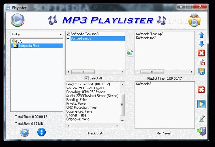Click the Copyrighted: False line
The width and height of the screenshot is (215, 147).
[80, 111]
